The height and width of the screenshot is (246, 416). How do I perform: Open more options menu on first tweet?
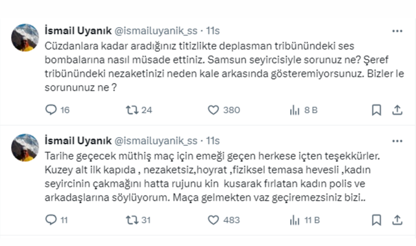[x=397, y=31]
